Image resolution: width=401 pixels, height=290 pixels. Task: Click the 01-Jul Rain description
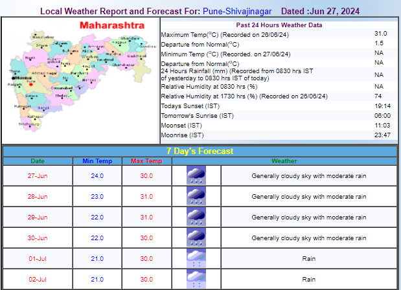click(x=308, y=258)
